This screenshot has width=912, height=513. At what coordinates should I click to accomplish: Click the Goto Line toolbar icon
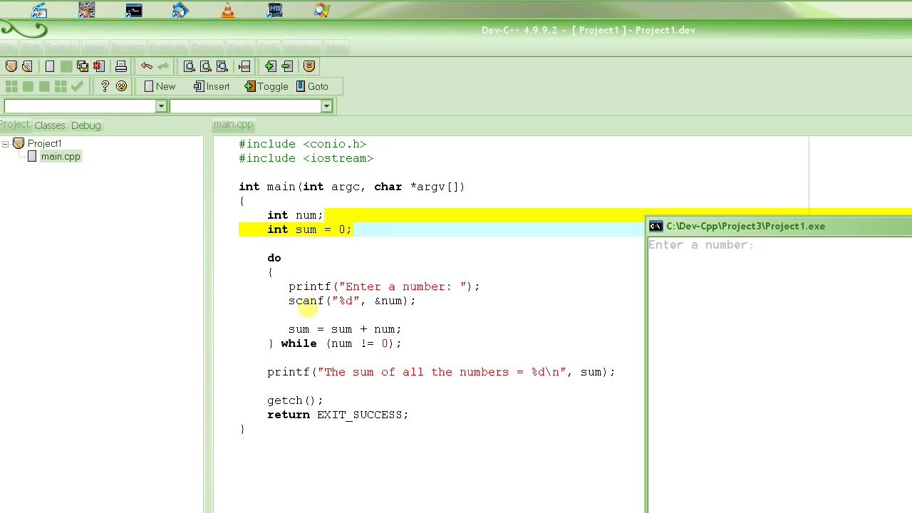pyautogui.click(x=244, y=66)
